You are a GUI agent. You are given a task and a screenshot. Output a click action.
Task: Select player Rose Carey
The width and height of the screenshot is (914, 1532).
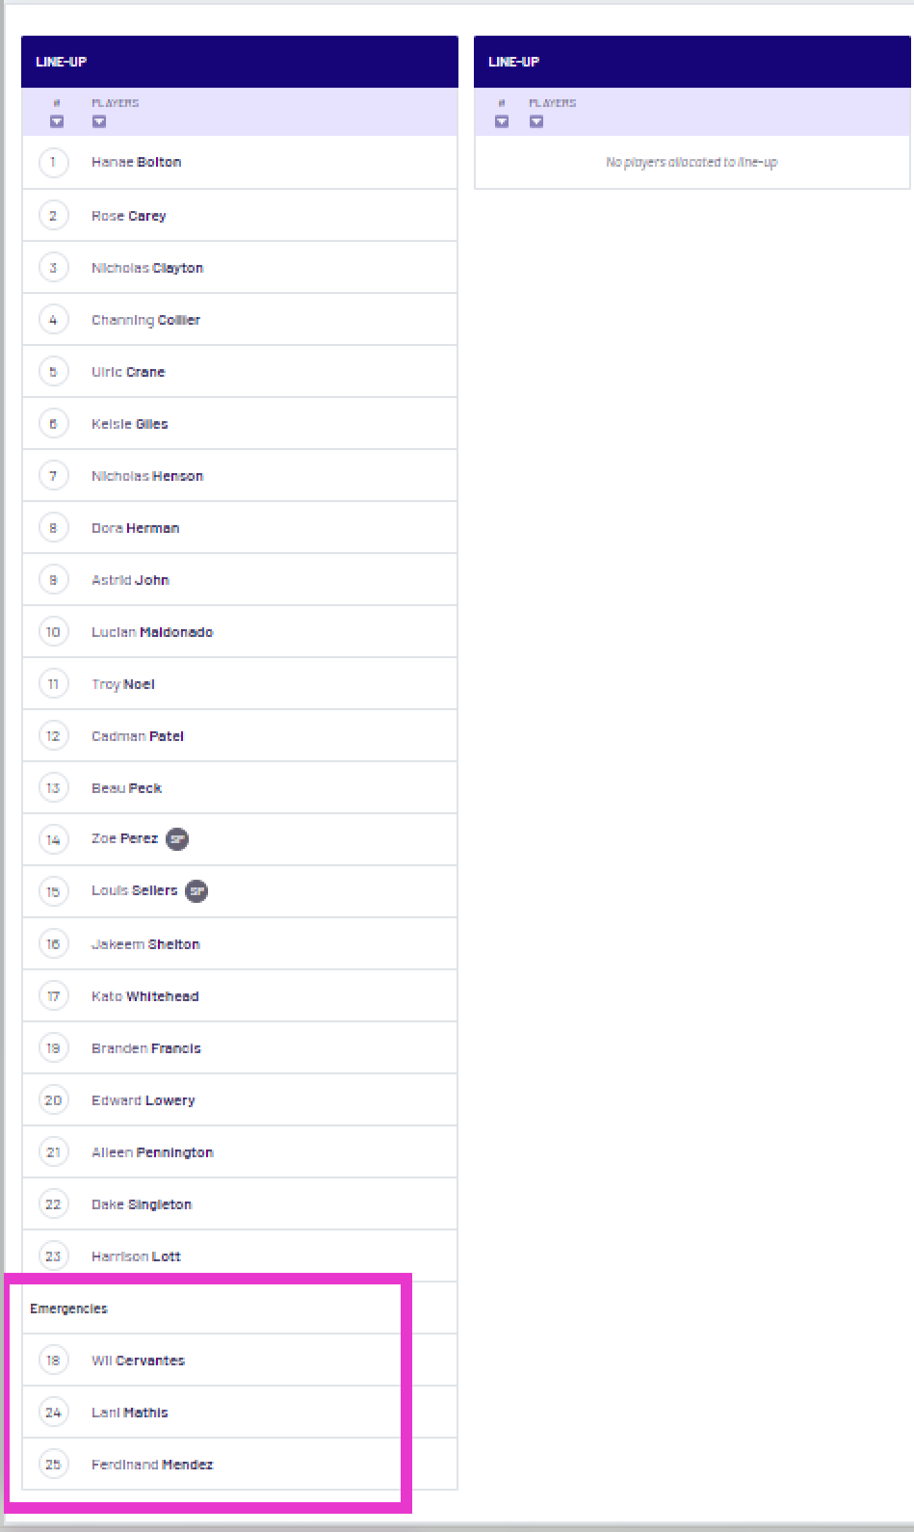click(128, 215)
